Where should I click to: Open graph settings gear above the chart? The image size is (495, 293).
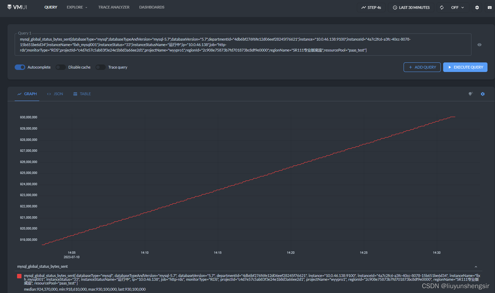(483, 94)
